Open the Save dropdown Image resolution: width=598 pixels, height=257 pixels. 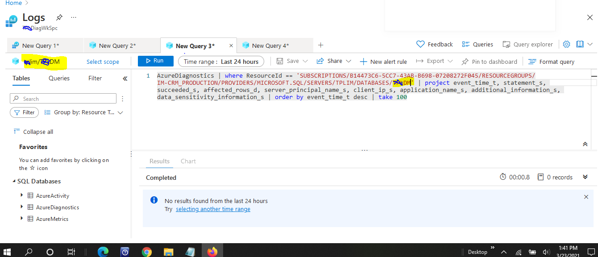pos(292,61)
